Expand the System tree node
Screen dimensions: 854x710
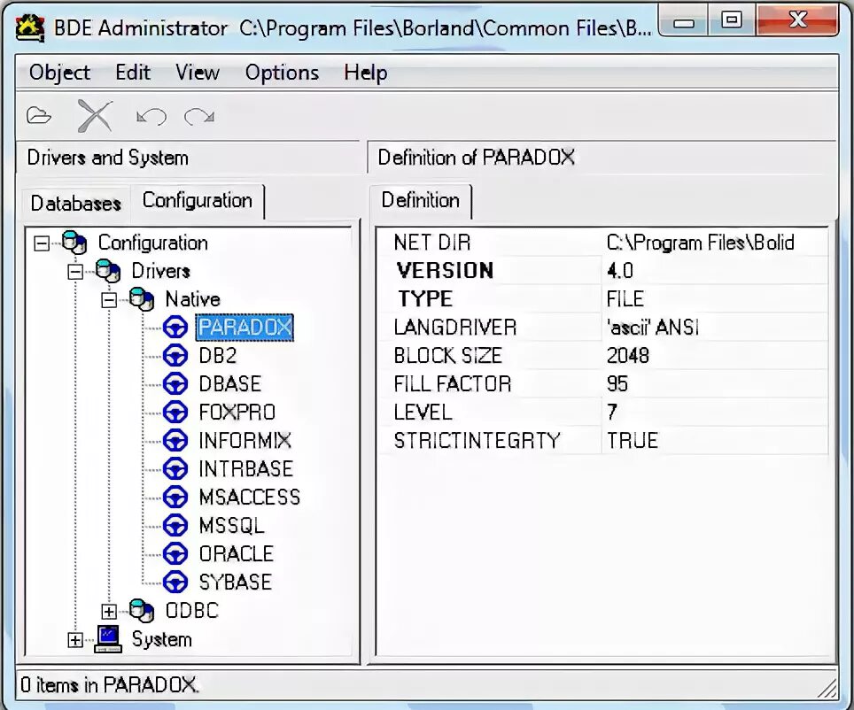click(74, 639)
